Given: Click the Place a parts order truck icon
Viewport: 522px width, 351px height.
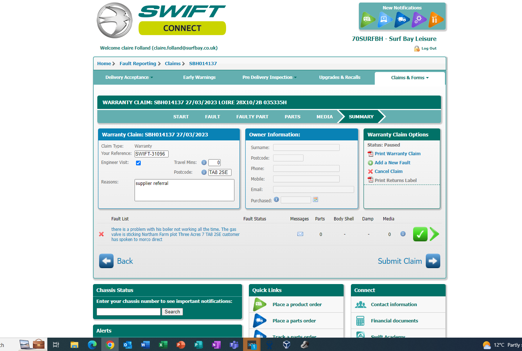Looking at the screenshot, I should 260,321.
